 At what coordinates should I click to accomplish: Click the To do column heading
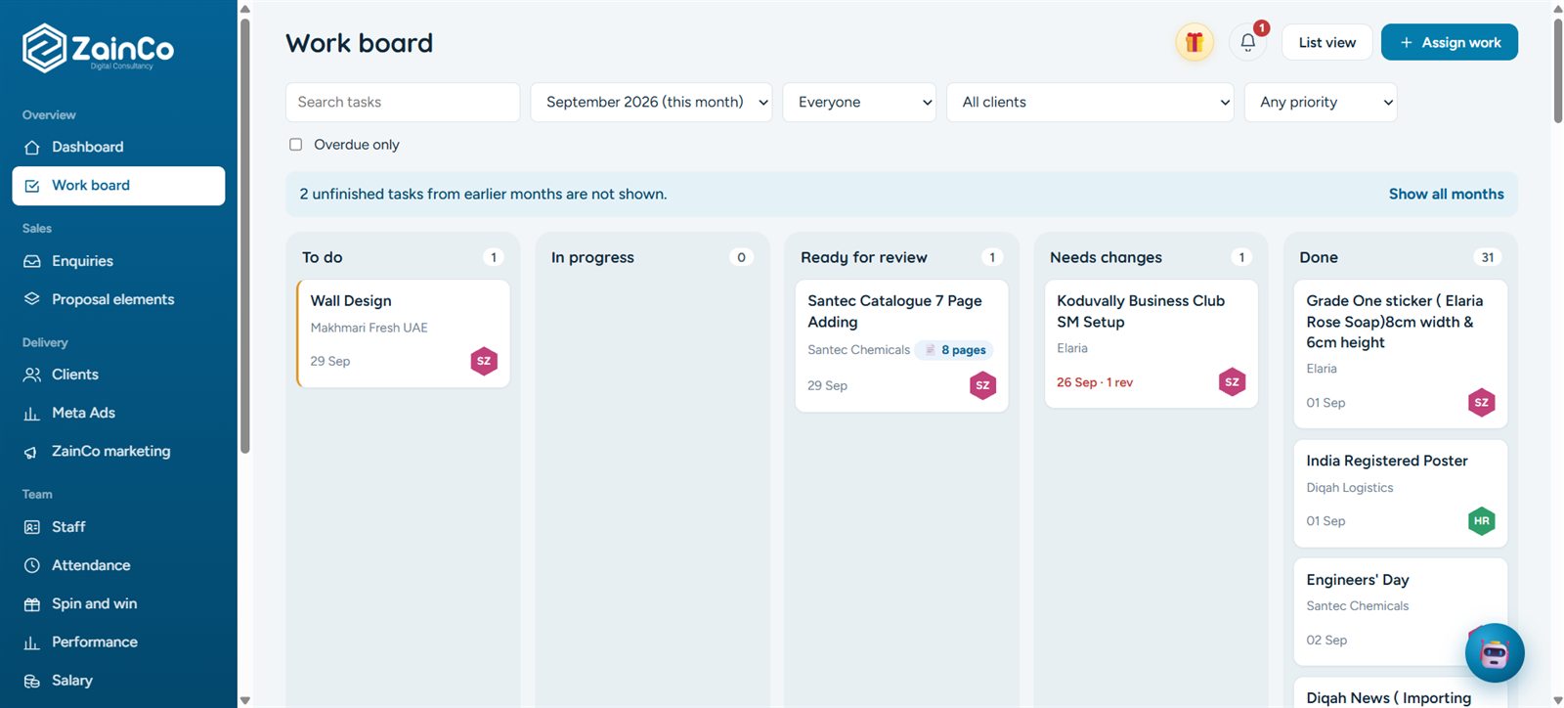(322, 257)
